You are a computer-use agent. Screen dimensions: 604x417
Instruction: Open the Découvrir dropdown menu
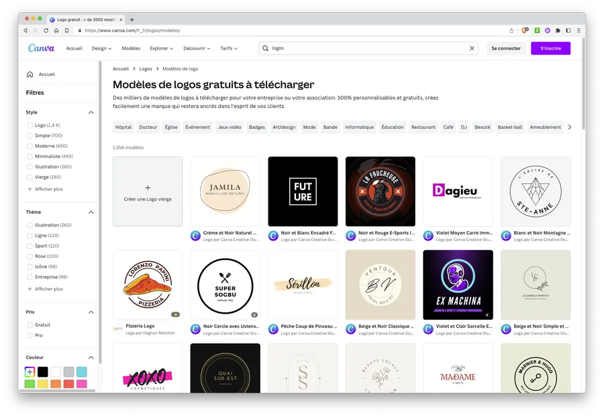coord(197,48)
